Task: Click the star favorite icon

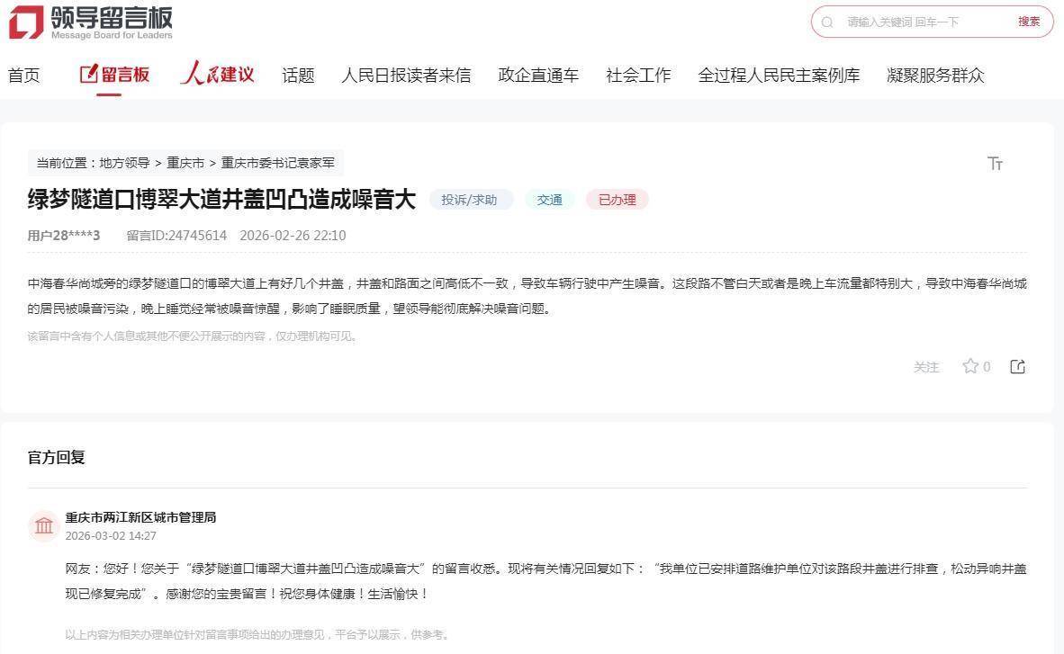Action: pyautogui.click(x=969, y=366)
